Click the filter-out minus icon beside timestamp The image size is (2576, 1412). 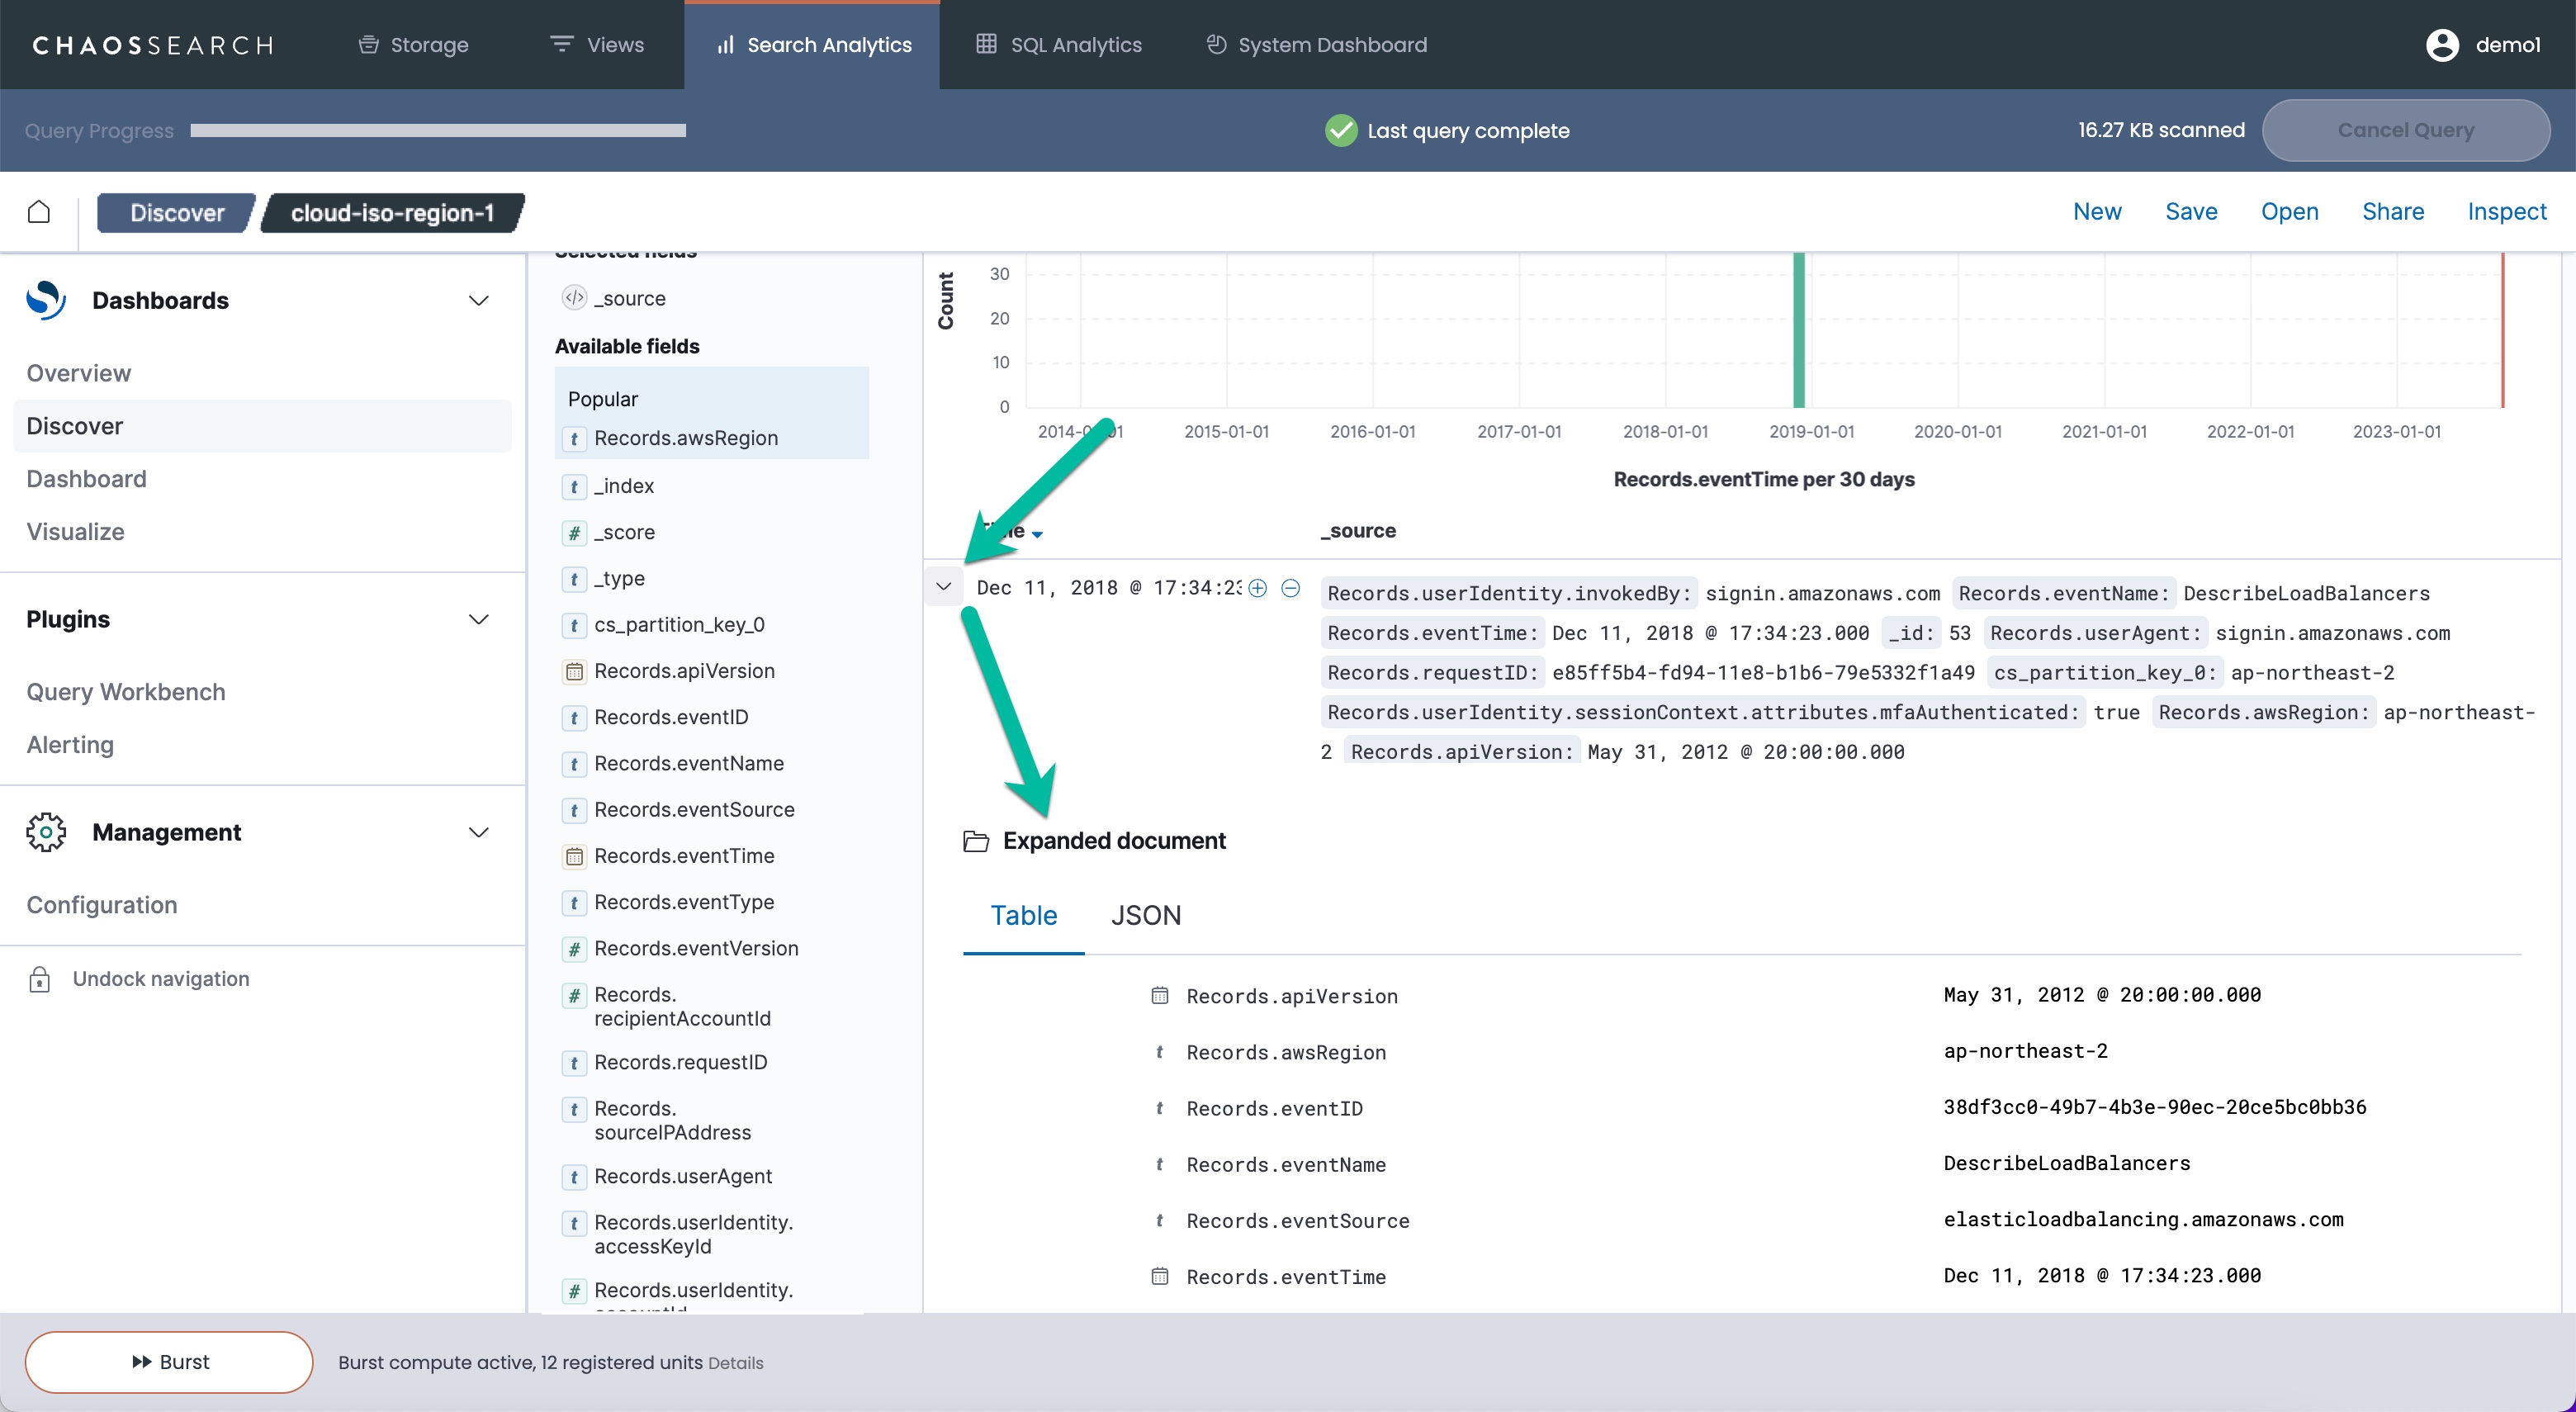coord(1291,588)
